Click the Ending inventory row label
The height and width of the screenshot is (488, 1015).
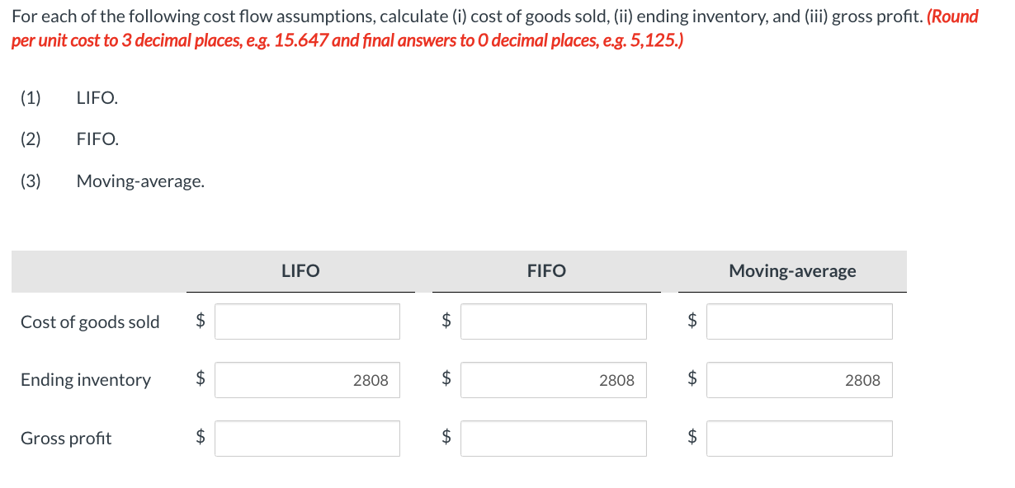(x=85, y=380)
